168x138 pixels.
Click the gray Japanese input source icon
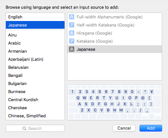[x=72, y=49]
